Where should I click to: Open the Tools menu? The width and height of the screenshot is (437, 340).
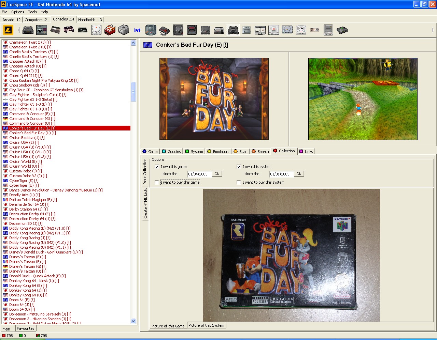(32, 12)
